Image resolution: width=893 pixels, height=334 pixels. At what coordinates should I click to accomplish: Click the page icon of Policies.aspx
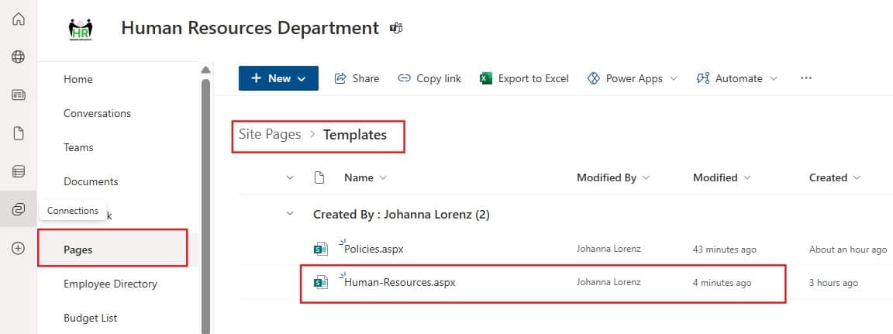(x=321, y=249)
